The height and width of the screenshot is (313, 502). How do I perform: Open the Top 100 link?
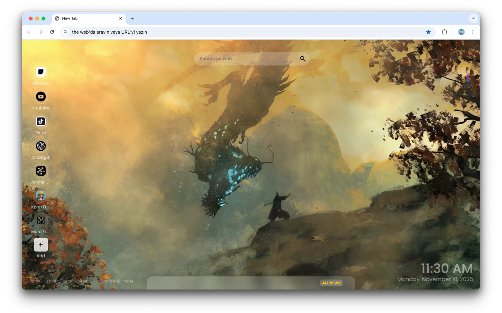35,281
